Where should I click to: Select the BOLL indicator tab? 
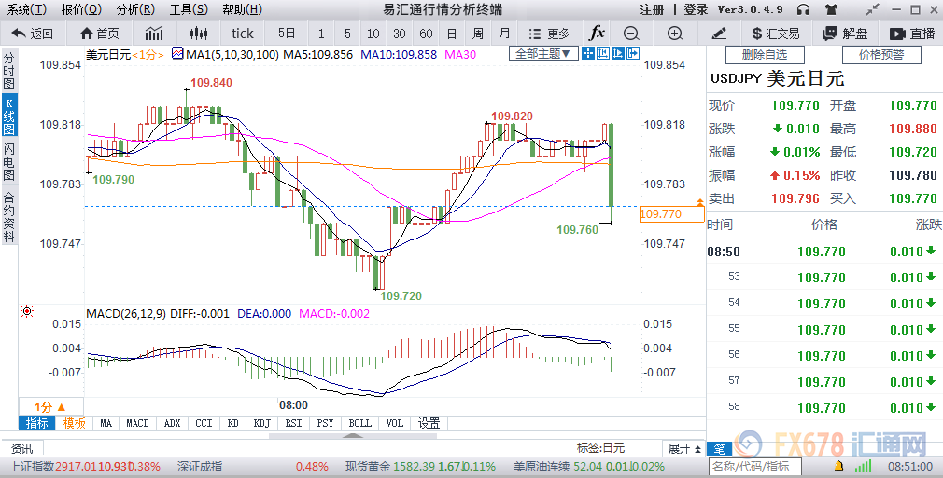pos(359,423)
